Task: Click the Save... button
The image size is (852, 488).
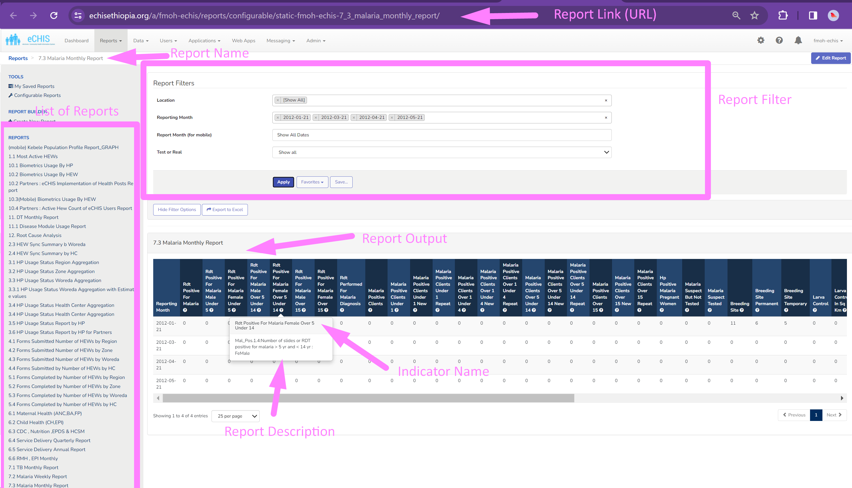Action: click(x=341, y=182)
